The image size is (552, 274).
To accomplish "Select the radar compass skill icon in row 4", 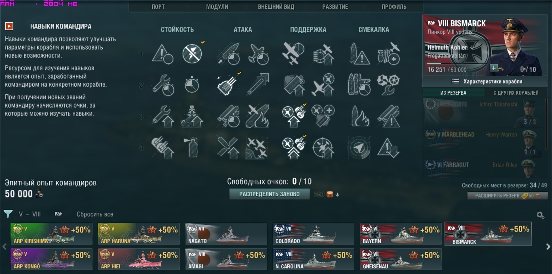I will click(359, 147).
